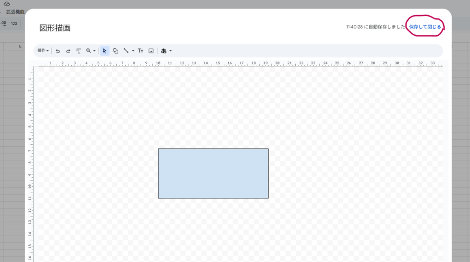Click the decimal places .00 button in Sheets
Viewport: 470px width, 262px height.
point(4,24)
